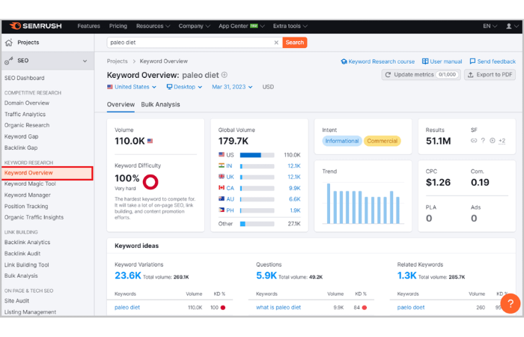Click the Keyword Research course graduation icon
The width and height of the screenshot is (524, 337).
344,61
